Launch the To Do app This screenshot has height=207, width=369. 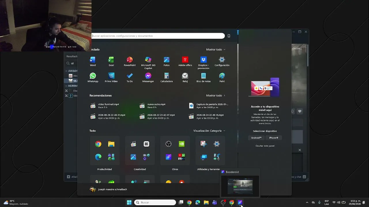click(130, 78)
